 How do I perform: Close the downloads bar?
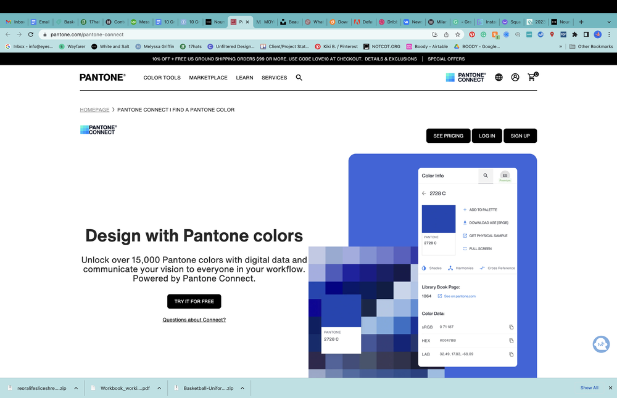pos(610,388)
